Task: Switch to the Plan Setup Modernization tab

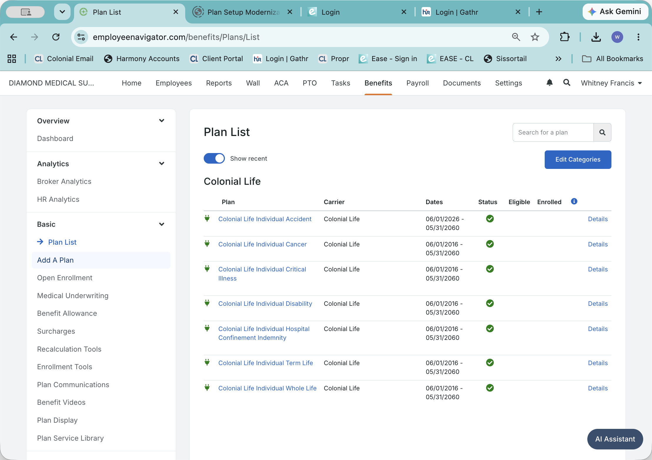Action: point(243,12)
